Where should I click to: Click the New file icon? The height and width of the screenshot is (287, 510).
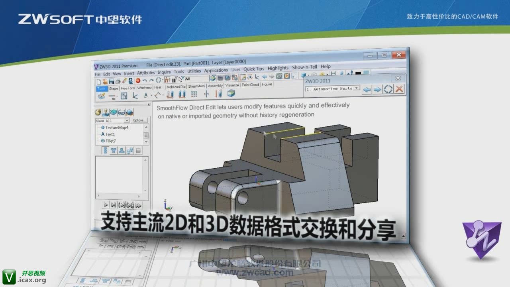[99, 81]
